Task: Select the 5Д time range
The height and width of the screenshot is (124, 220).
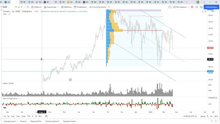Action: tap(8, 116)
